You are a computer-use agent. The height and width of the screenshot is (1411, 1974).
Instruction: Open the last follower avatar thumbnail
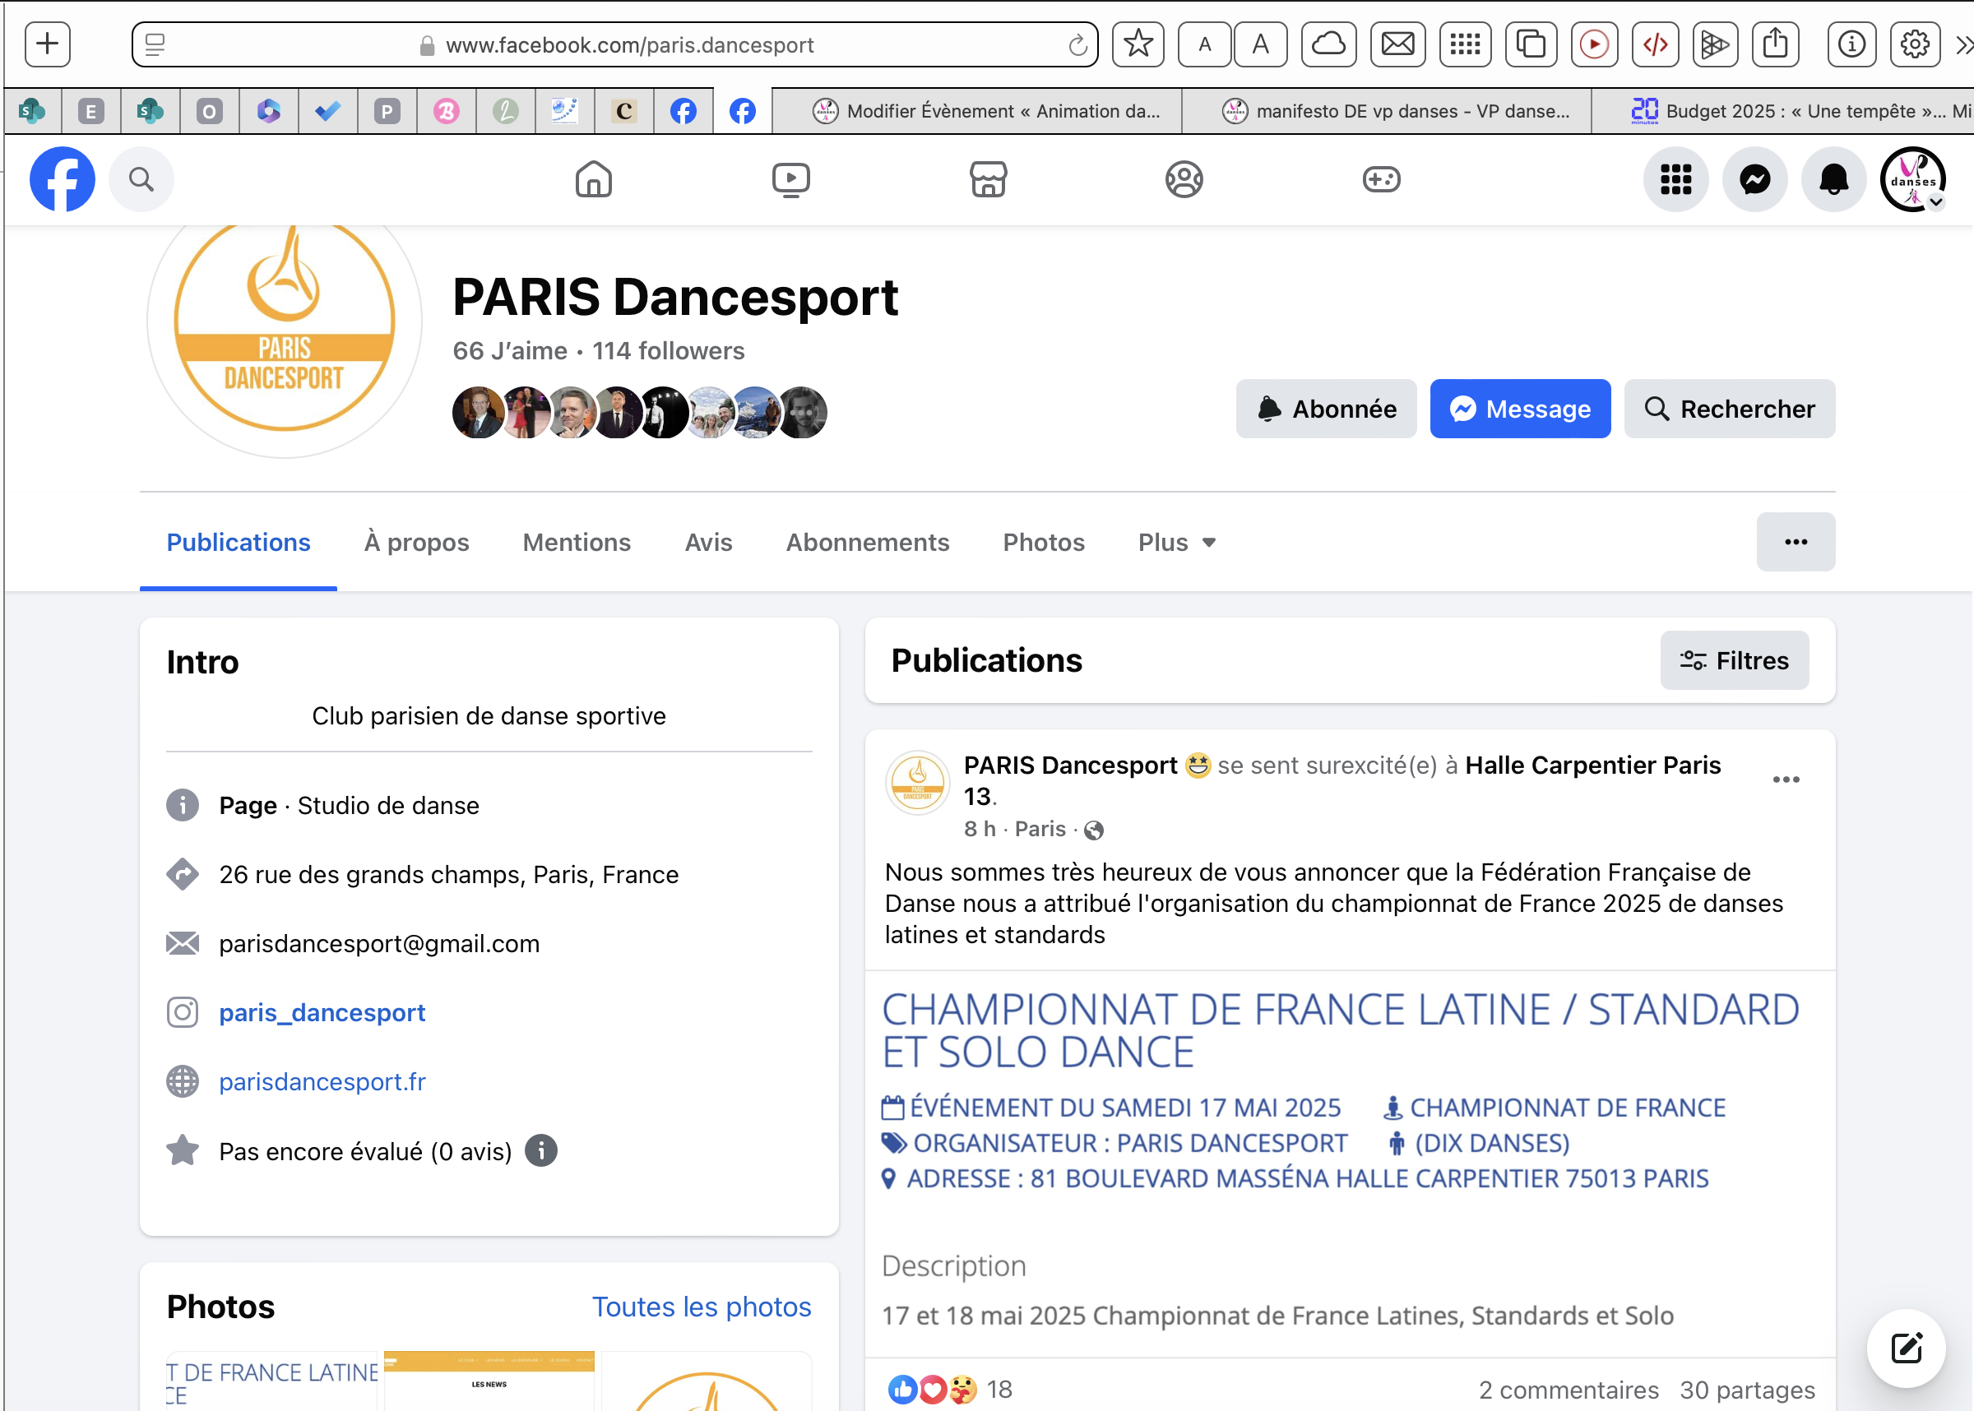coord(801,413)
